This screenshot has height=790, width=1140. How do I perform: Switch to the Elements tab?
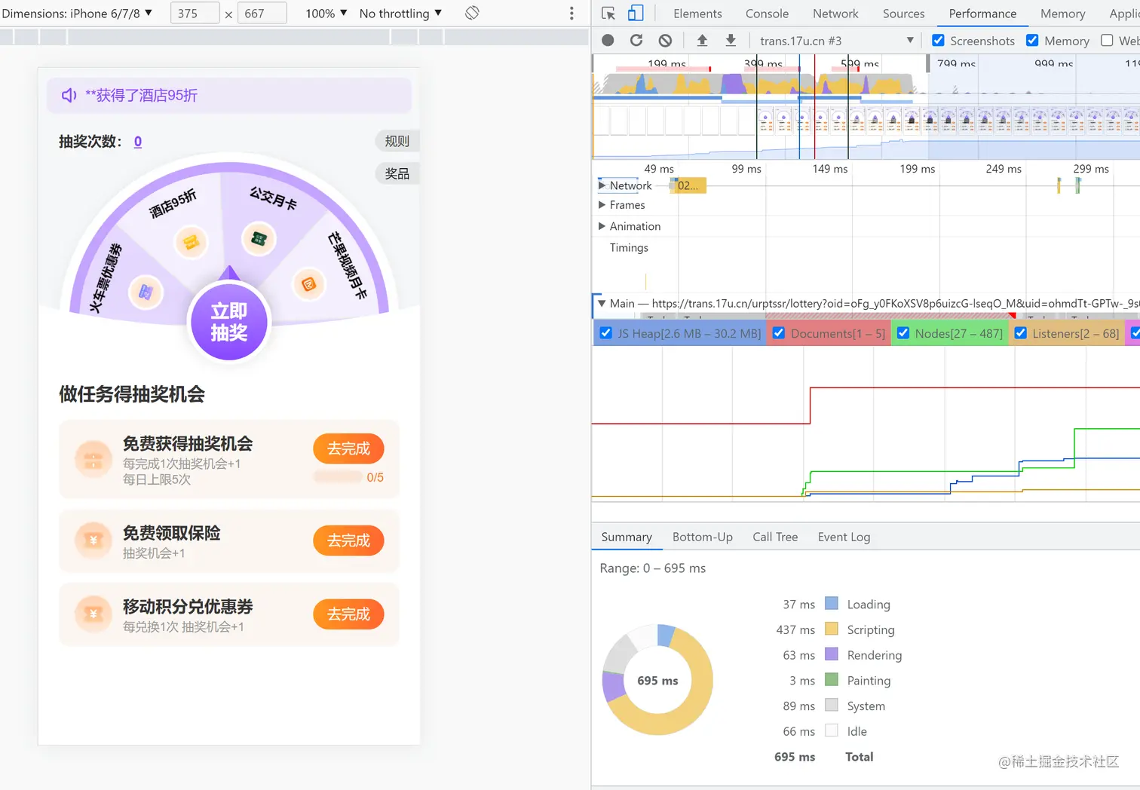697,14
